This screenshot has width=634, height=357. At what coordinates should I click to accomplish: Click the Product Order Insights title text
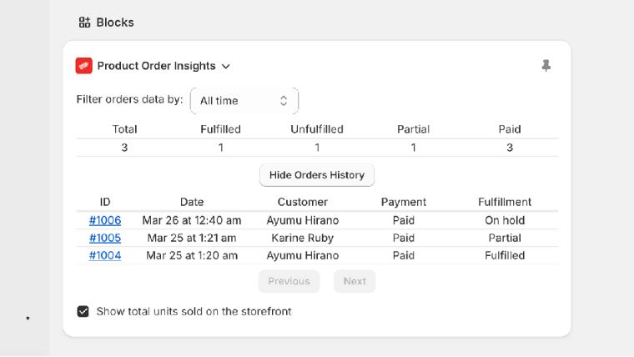click(156, 66)
